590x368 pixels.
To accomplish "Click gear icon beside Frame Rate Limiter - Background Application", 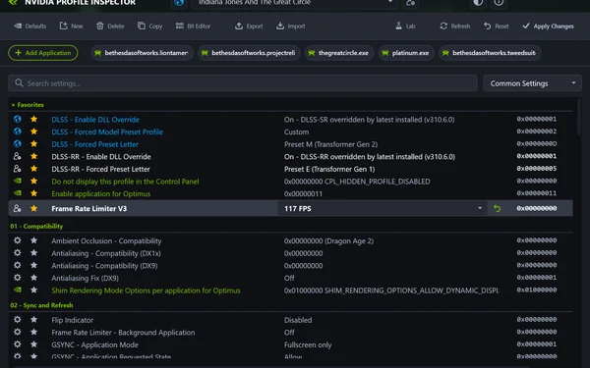I will click(18, 333).
